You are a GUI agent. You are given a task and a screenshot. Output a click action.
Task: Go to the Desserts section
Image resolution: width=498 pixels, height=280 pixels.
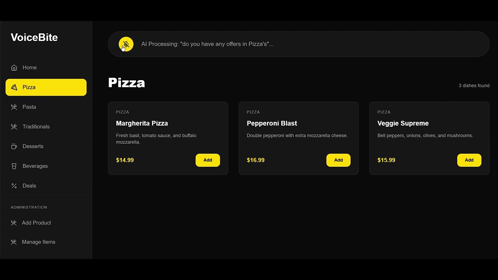pos(33,147)
